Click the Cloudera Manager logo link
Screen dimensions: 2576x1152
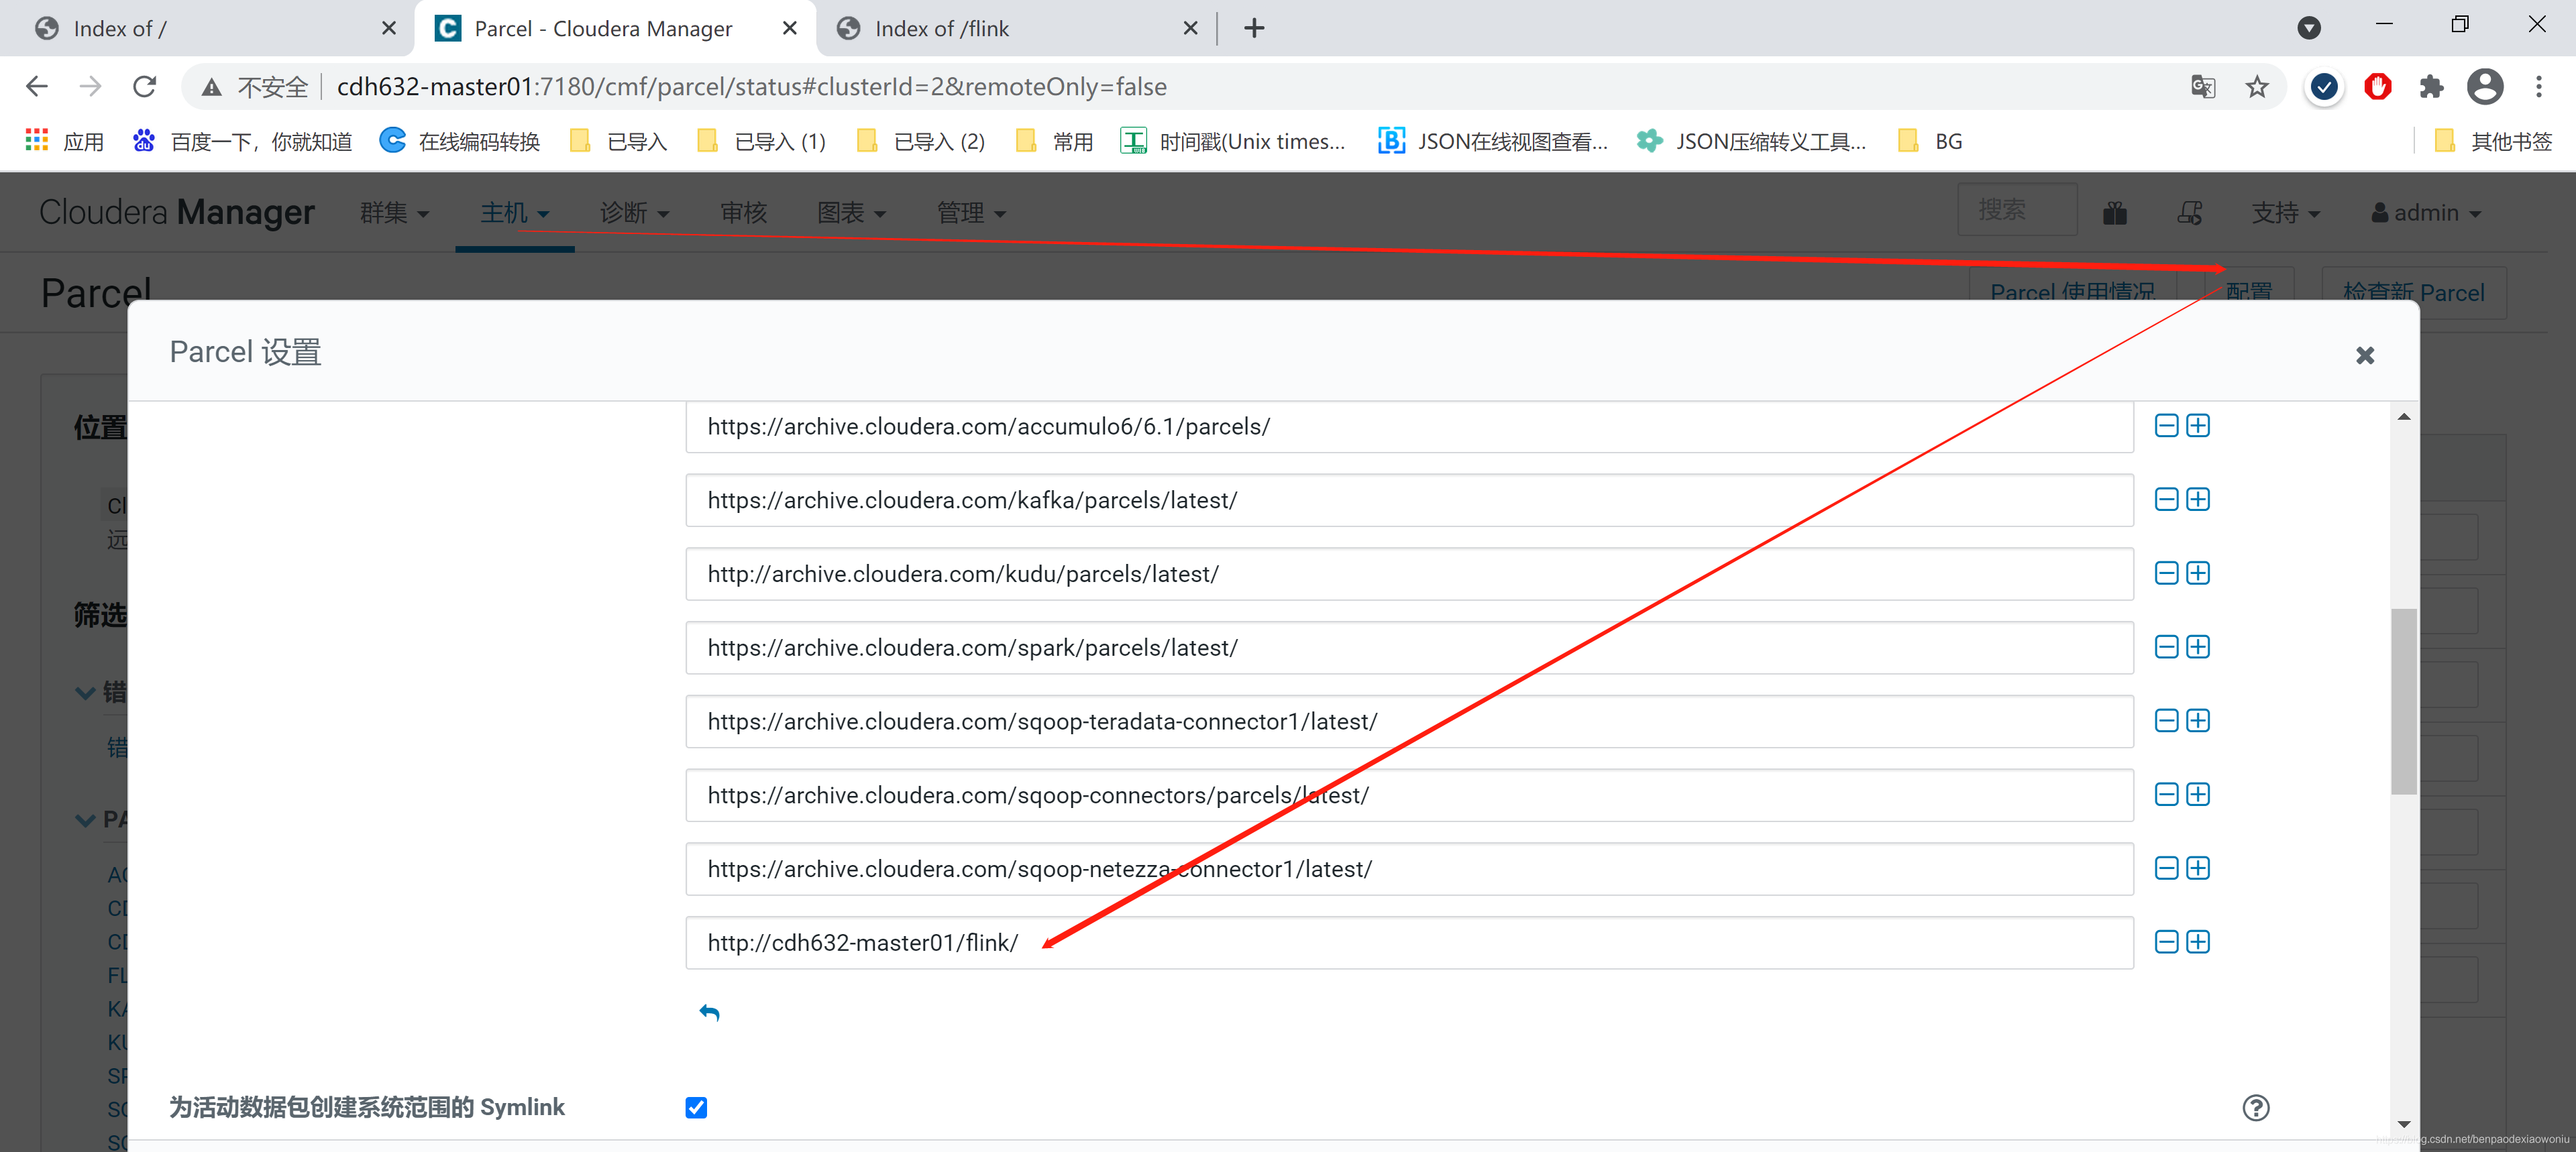point(177,212)
